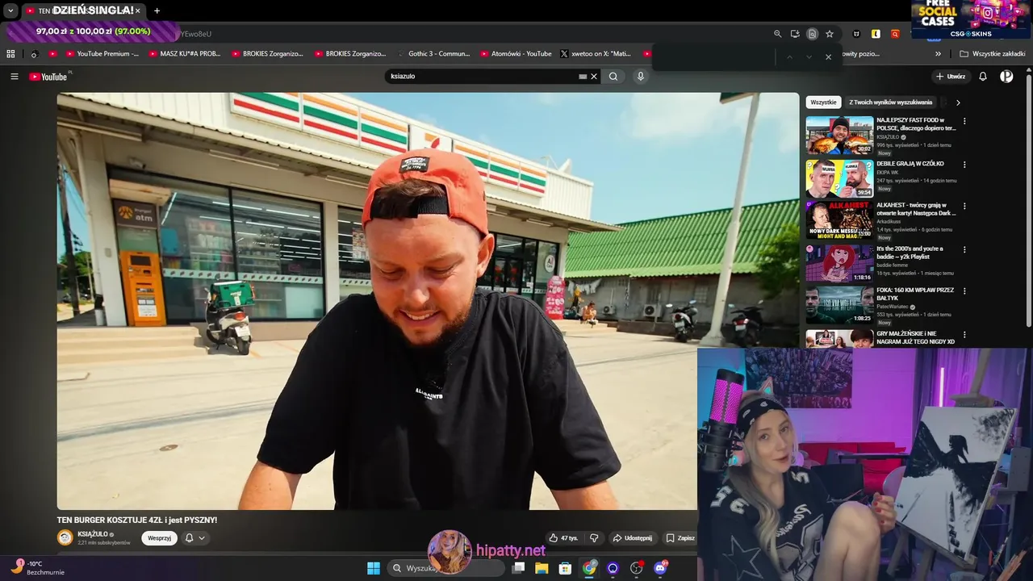Screen dimensions: 1033x581
Task: Click 'Udostępnij' share button
Action: (632, 538)
